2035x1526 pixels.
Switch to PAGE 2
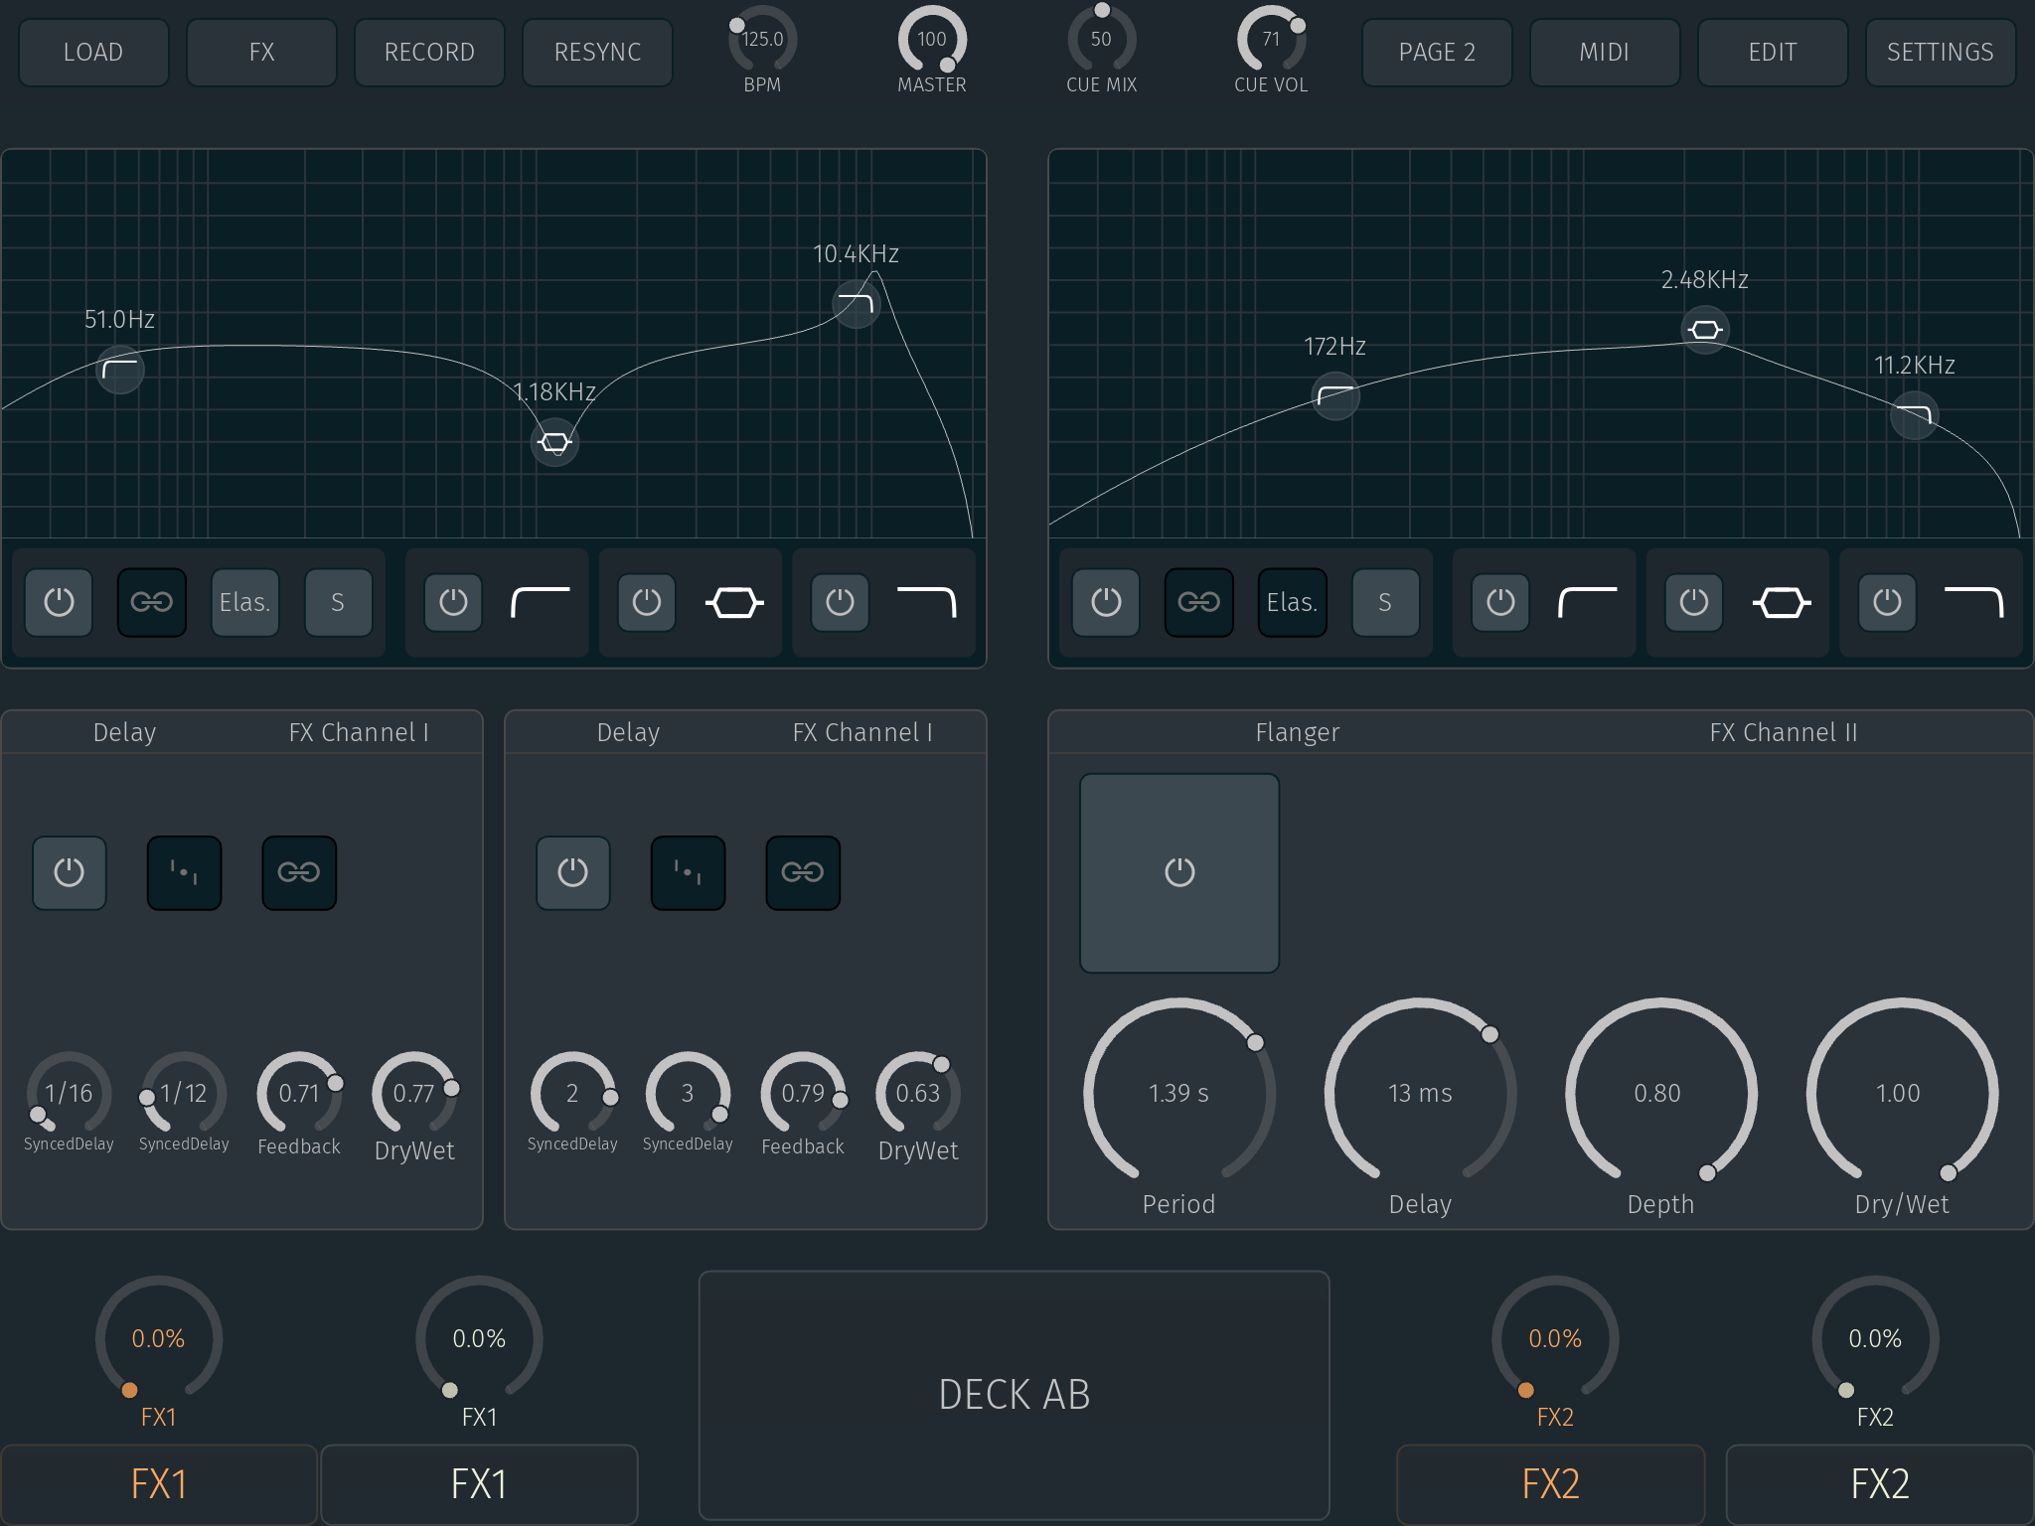pyautogui.click(x=1437, y=52)
